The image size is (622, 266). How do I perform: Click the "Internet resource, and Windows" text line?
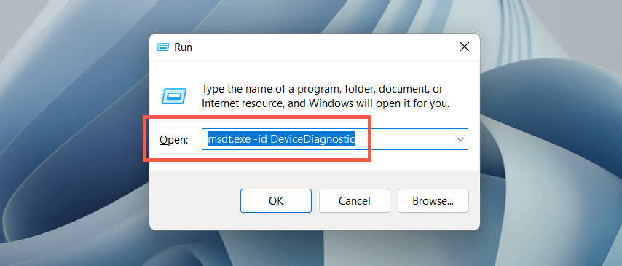click(x=326, y=104)
